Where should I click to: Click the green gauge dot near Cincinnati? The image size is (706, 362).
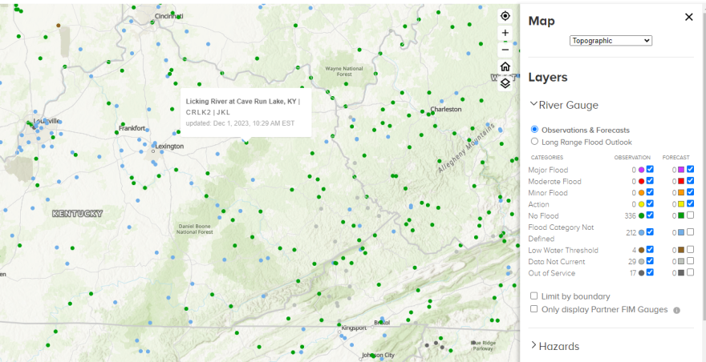[x=178, y=16]
